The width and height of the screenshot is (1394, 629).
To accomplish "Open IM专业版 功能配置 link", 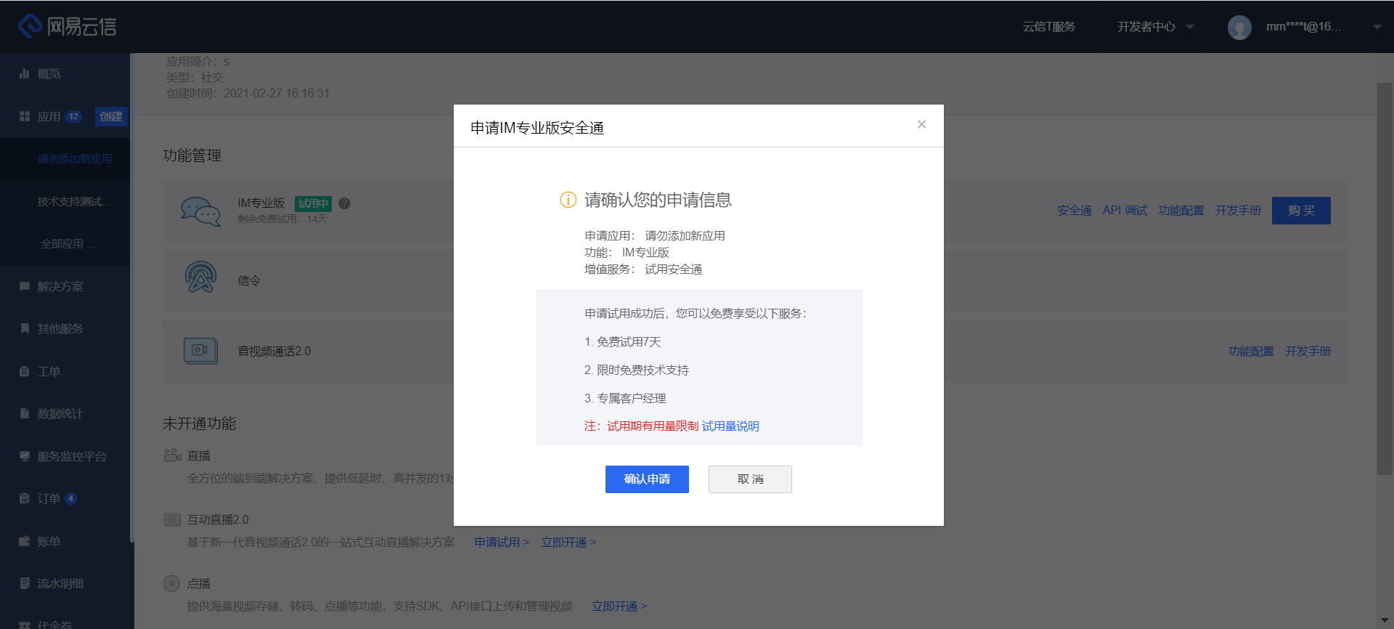I will [1181, 211].
